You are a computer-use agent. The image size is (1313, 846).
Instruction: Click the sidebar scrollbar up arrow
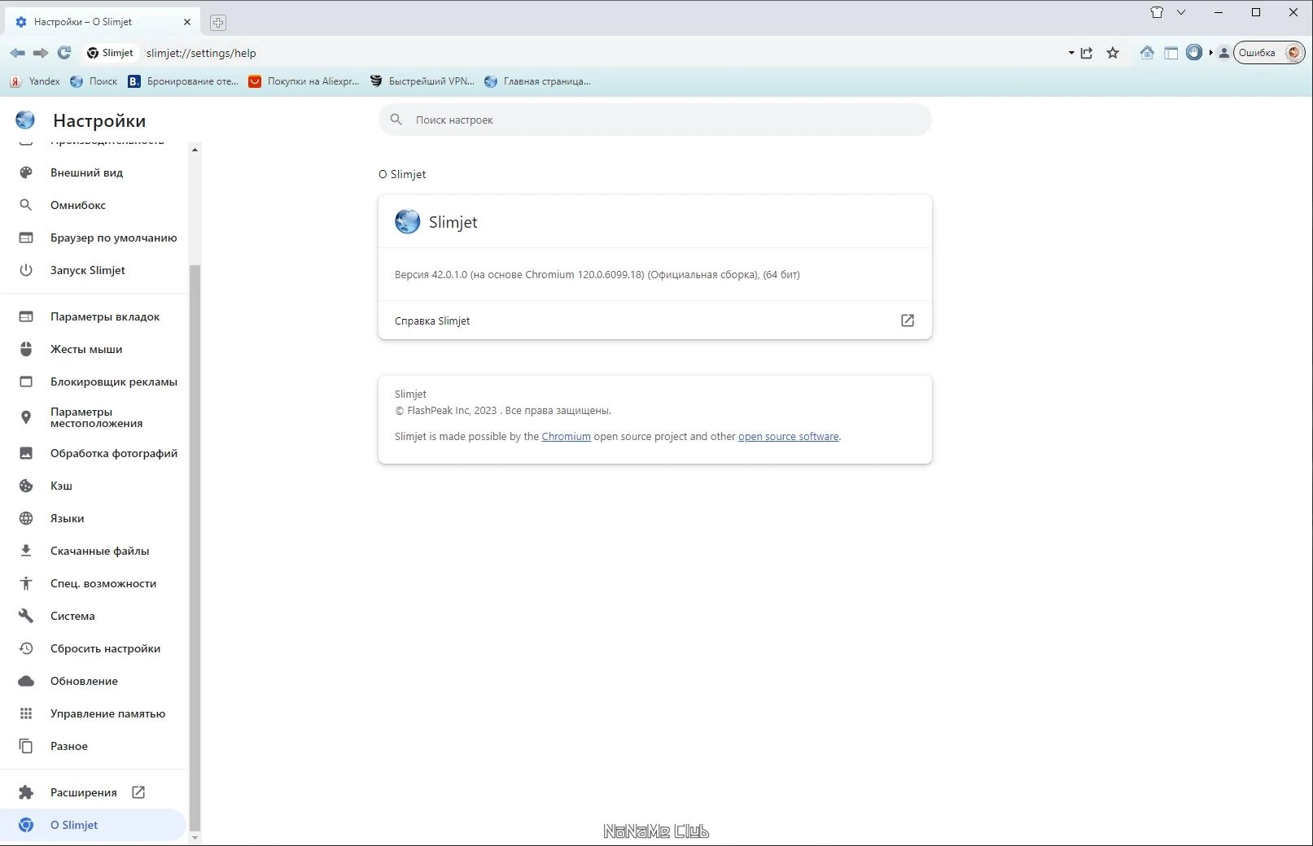[195, 150]
